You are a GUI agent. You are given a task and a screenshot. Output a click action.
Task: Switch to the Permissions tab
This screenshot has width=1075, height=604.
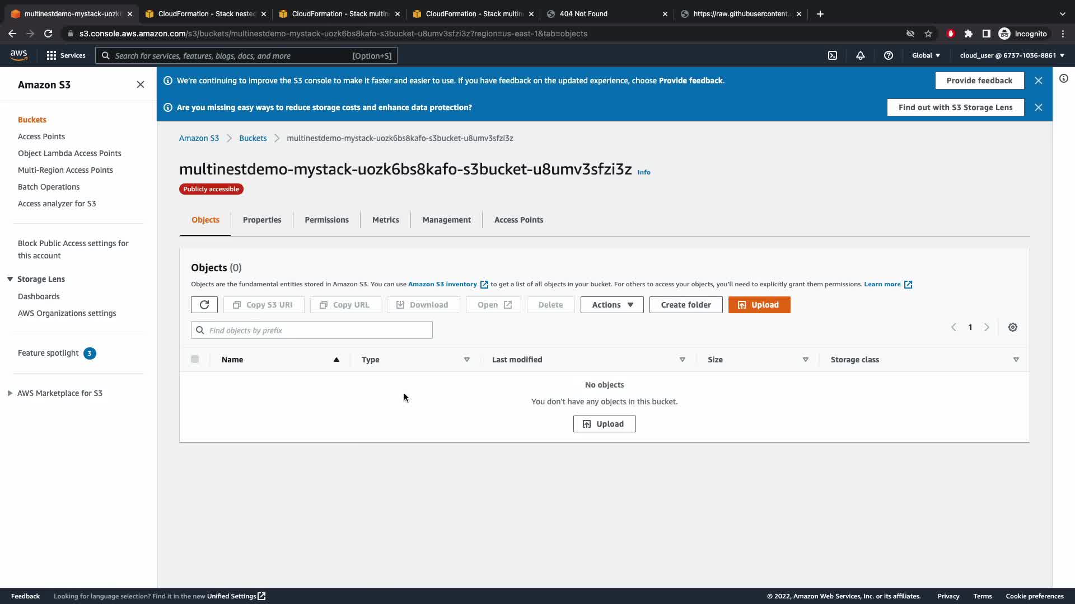(x=326, y=220)
